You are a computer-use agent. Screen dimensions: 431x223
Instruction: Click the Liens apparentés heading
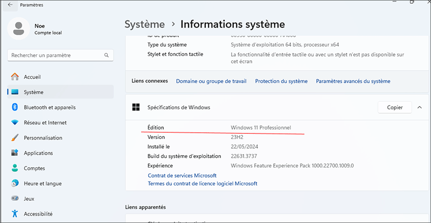click(x=145, y=207)
